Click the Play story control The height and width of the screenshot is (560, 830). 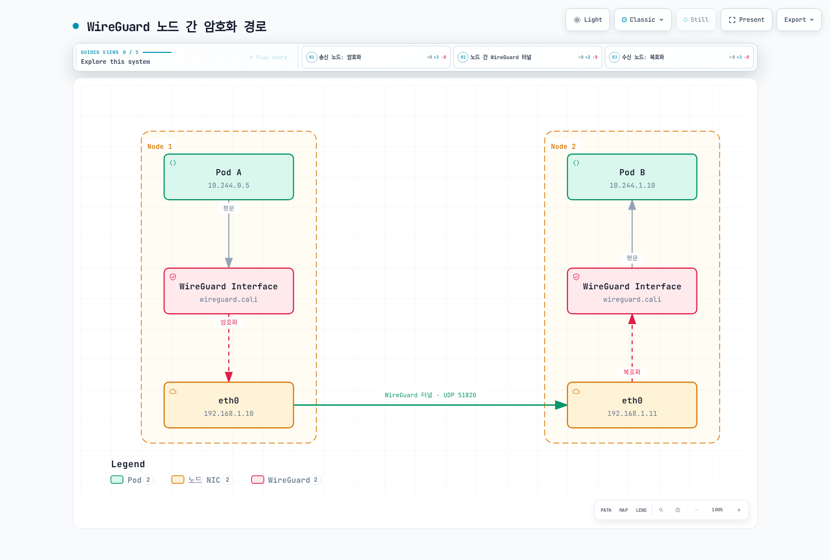pos(269,58)
